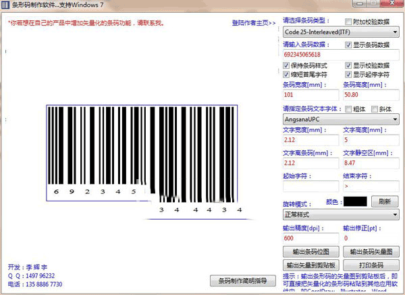
Task: Click the 刷新 refresh button
Action: pyautogui.click(x=385, y=201)
